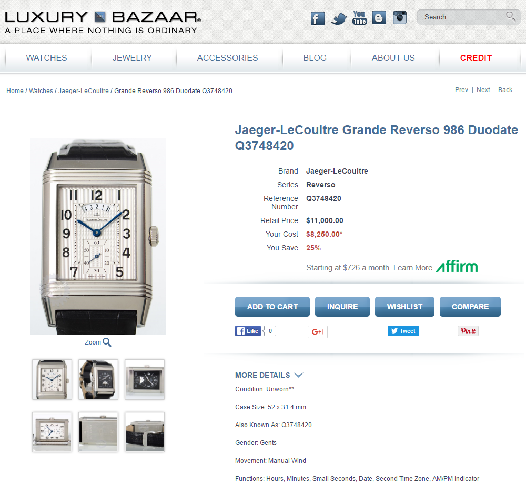Open the Facebook social icon in header

pyautogui.click(x=317, y=18)
